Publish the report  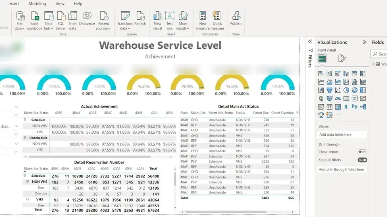pyautogui.click(x=236, y=19)
